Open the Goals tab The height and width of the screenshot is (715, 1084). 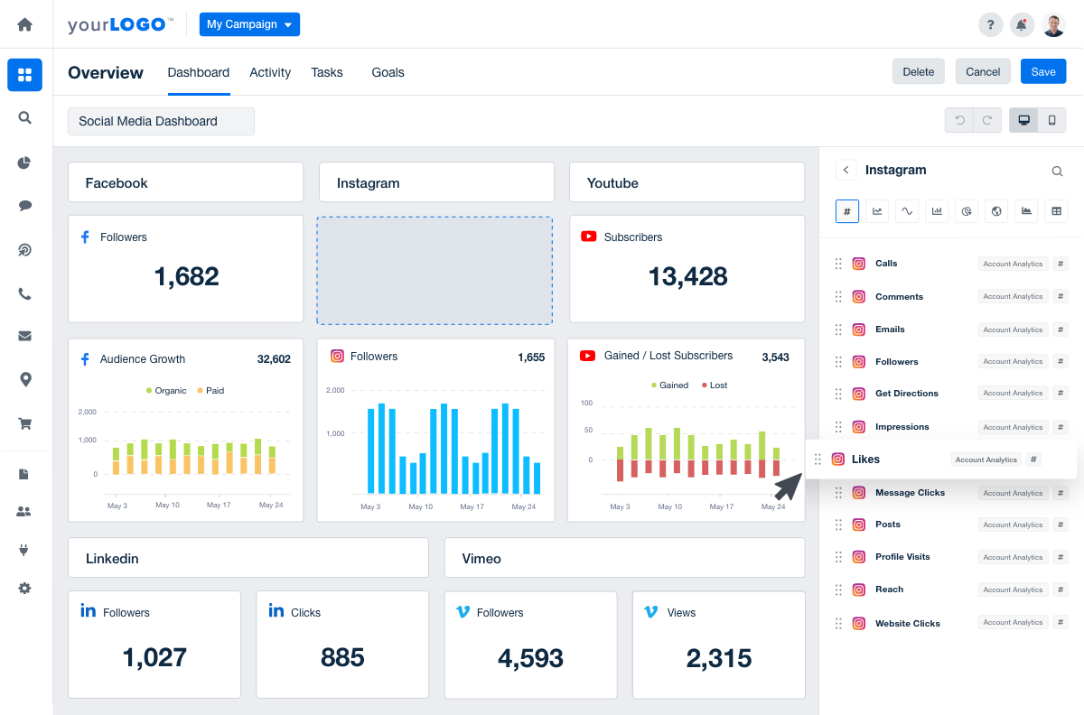(x=388, y=72)
